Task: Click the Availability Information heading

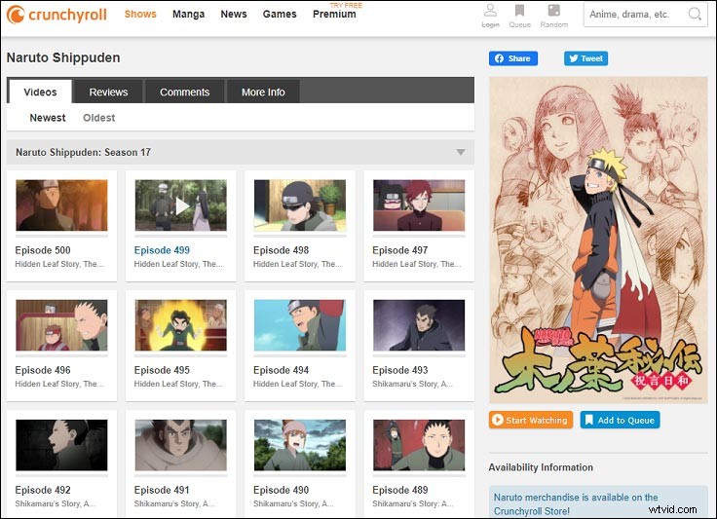Action: [x=541, y=467]
